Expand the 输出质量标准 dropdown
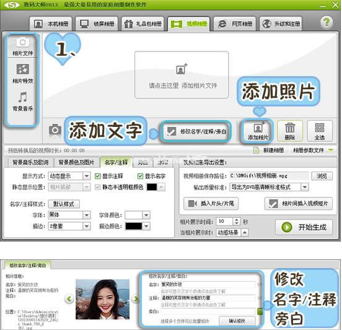Screen dimensions: 342x330 coord(305,187)
